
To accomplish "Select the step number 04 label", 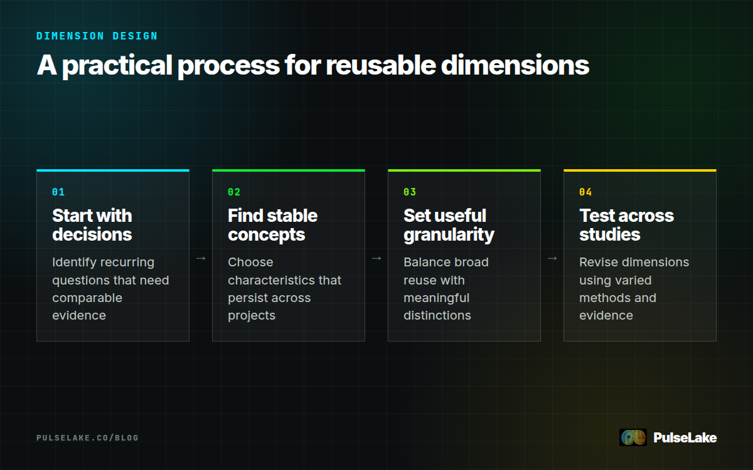I will point(585,192).
